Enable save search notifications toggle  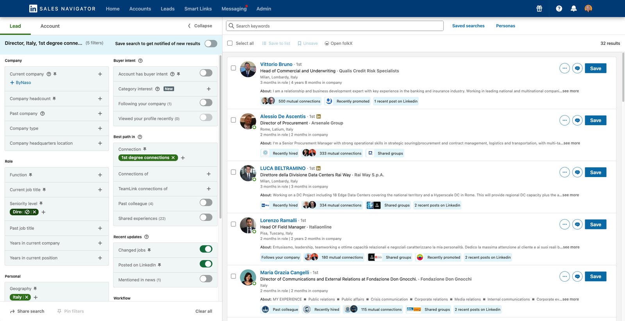coord(211,43)
